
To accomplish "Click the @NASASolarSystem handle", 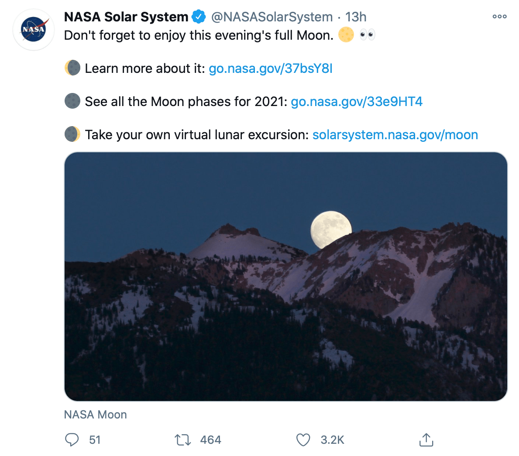I will coord(272,17).
